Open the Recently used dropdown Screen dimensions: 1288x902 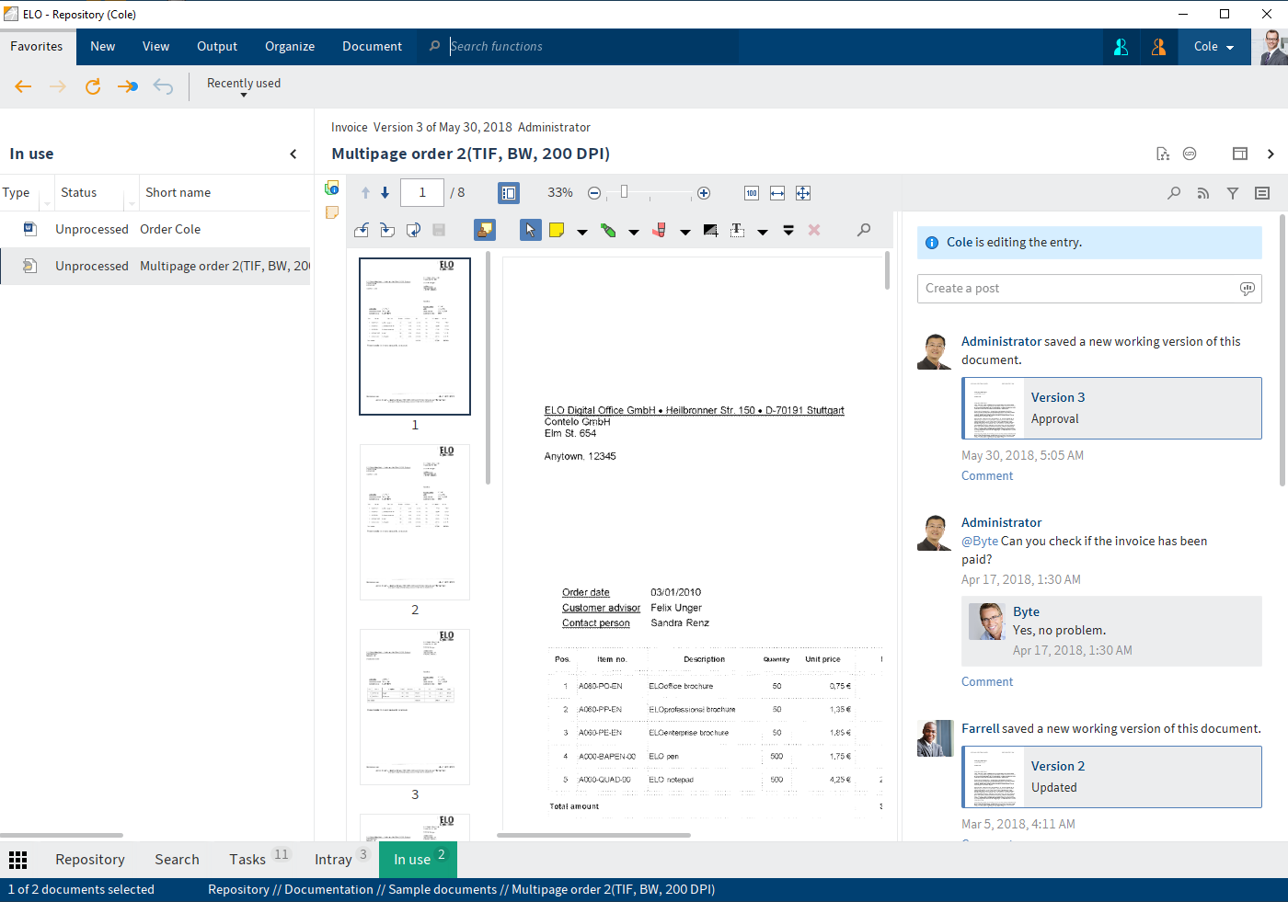(x=244, y=86)
